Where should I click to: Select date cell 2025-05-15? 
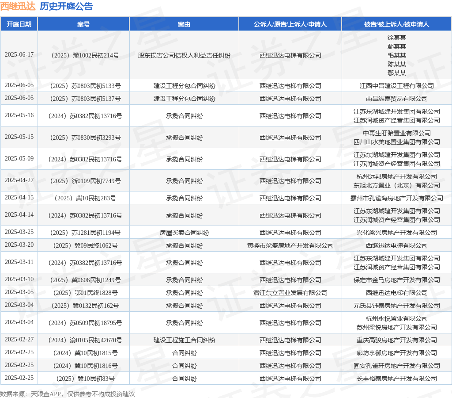click(x=19, y=137)
